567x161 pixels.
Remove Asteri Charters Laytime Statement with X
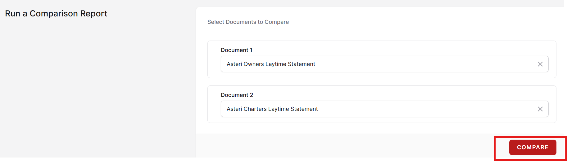[x=540, y=109]
